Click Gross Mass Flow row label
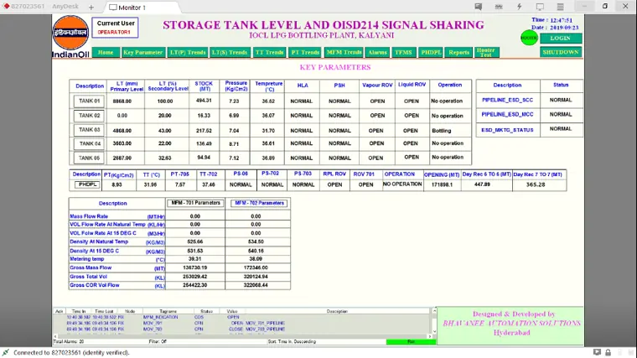The width and height of the screenshot is (637, 358). [x=91, y=267]
